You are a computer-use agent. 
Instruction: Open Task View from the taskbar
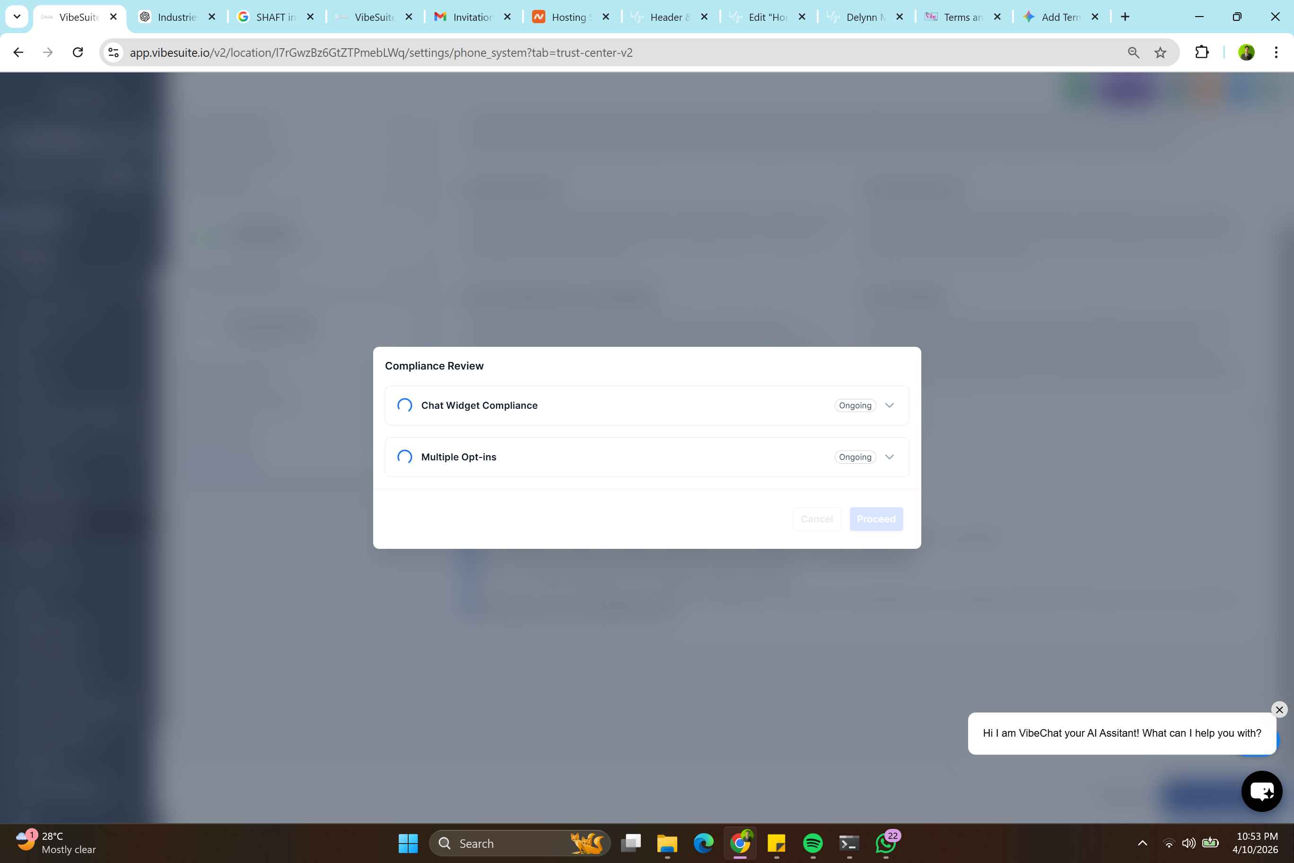(630, 843)
